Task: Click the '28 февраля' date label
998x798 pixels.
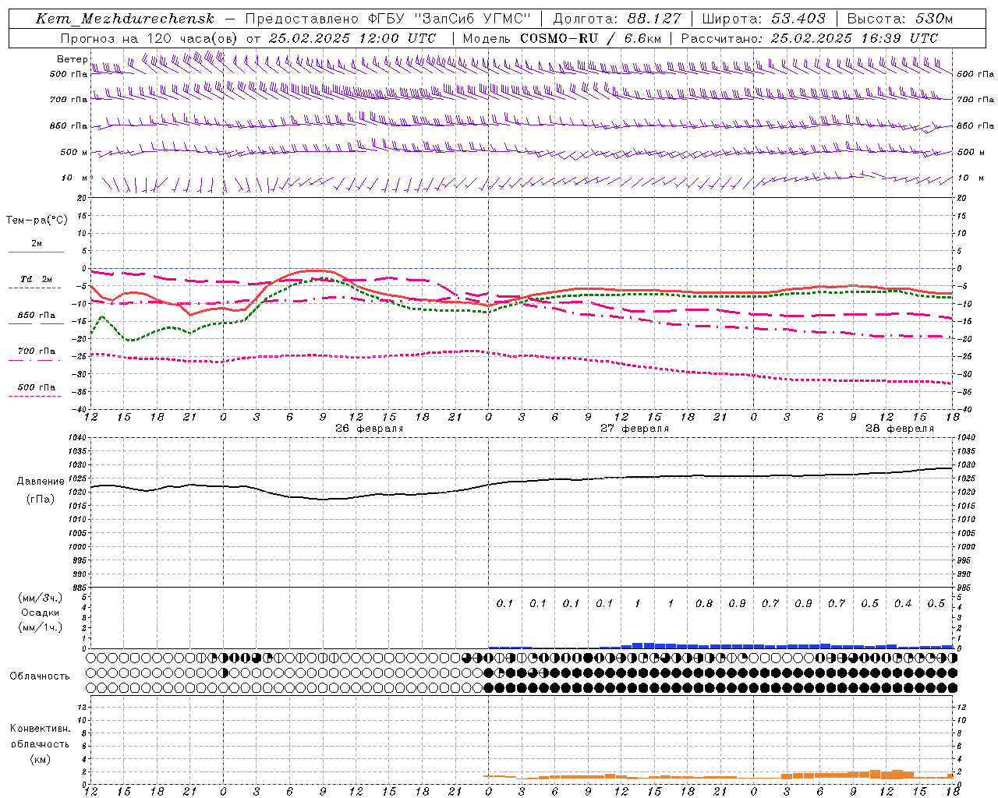Action: click(900, 429)
